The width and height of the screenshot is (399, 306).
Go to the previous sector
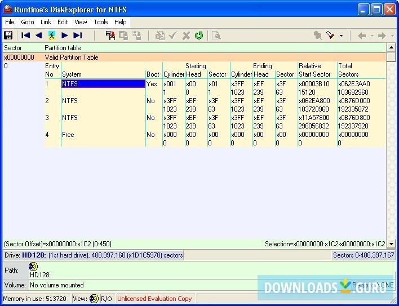pos(39,36)
